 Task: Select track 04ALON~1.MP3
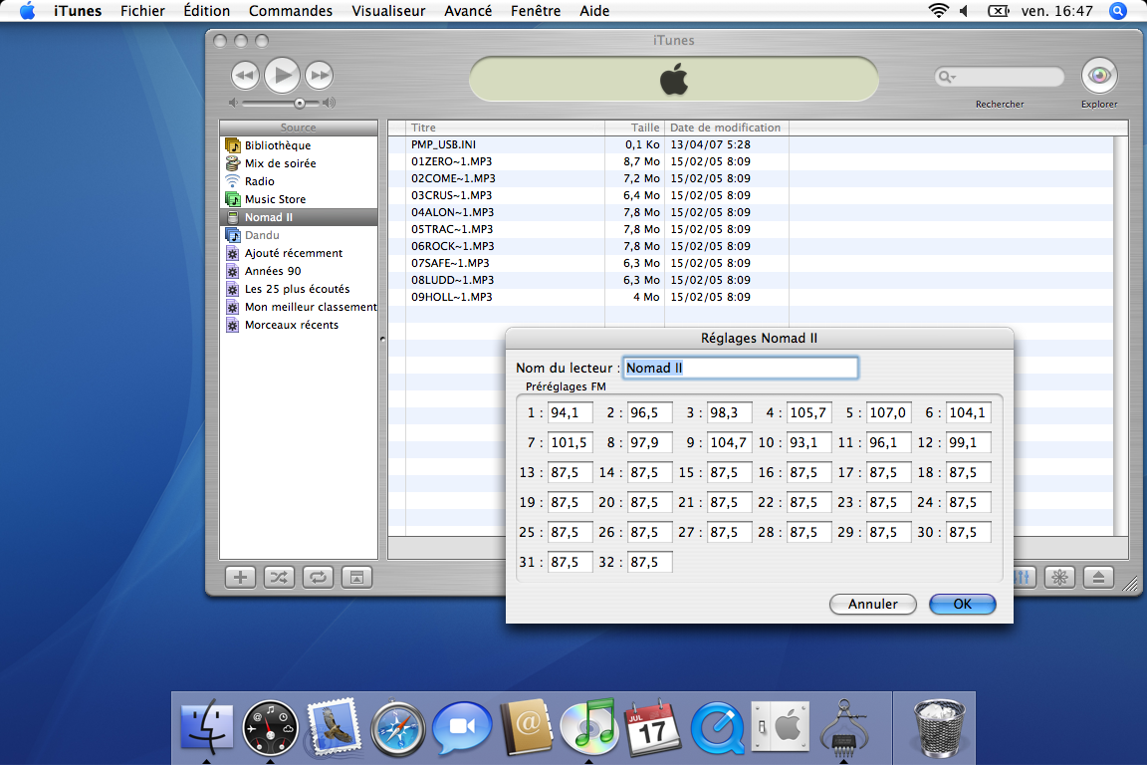(x=751, y=212)
